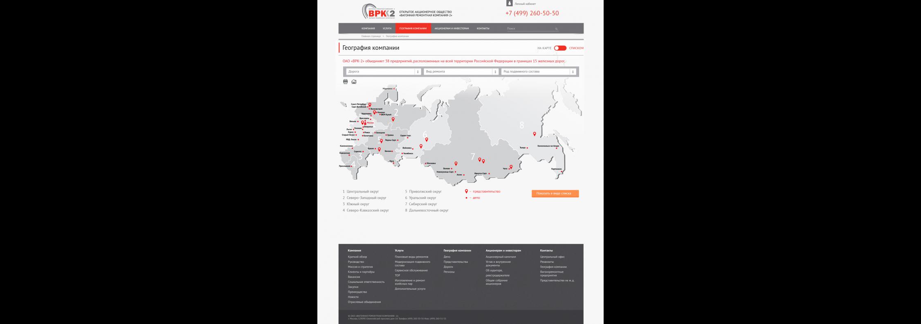Select the НА КАРТЕ view label
The height and width of the screenshot is (324, 921).
[544, 48]
